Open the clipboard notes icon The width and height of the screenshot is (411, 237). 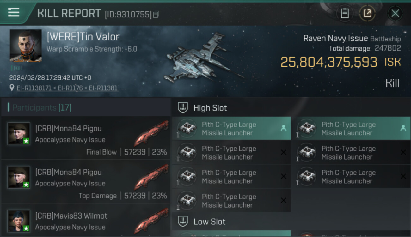pyautogui.click(x=345, y=13)
